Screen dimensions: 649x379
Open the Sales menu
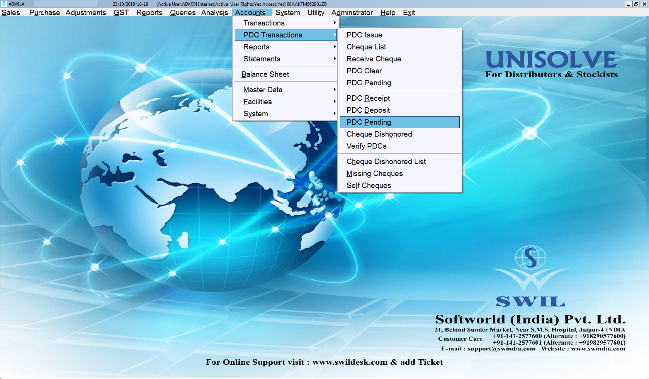(11, 13)
